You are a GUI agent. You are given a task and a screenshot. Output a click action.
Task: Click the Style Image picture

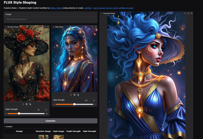coord(75,59)
